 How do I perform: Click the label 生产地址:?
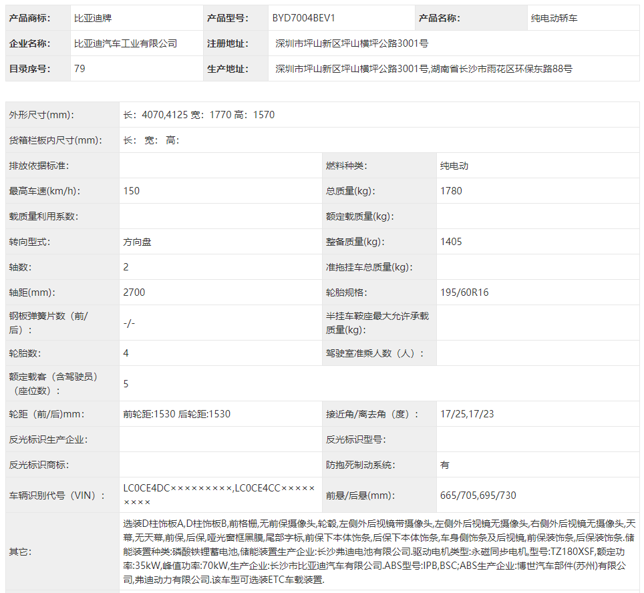click(x=228, y=69)
